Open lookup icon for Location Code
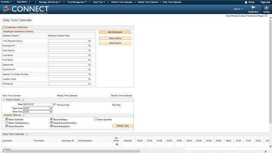The height and width of the screenshot is (153, 272). click(x=90, y=79)
